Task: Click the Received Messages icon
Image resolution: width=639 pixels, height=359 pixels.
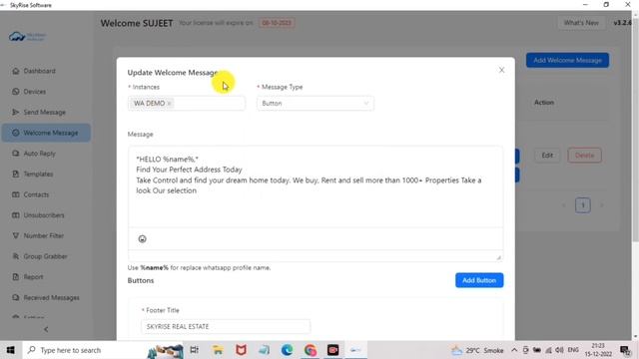Action: click(16, 297)
